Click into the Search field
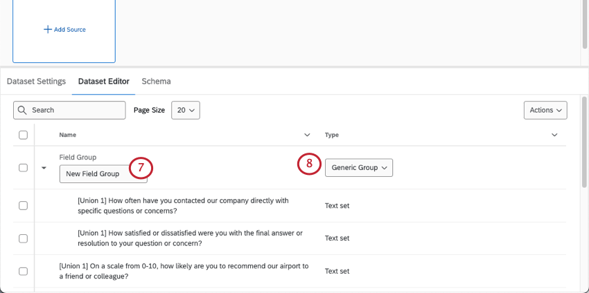The width and height of the screenshot is (589, 293). [76, 110]
